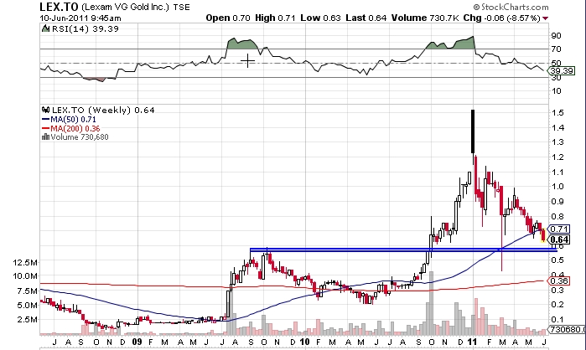Click the volume bars icon in legend

point(45,137)
